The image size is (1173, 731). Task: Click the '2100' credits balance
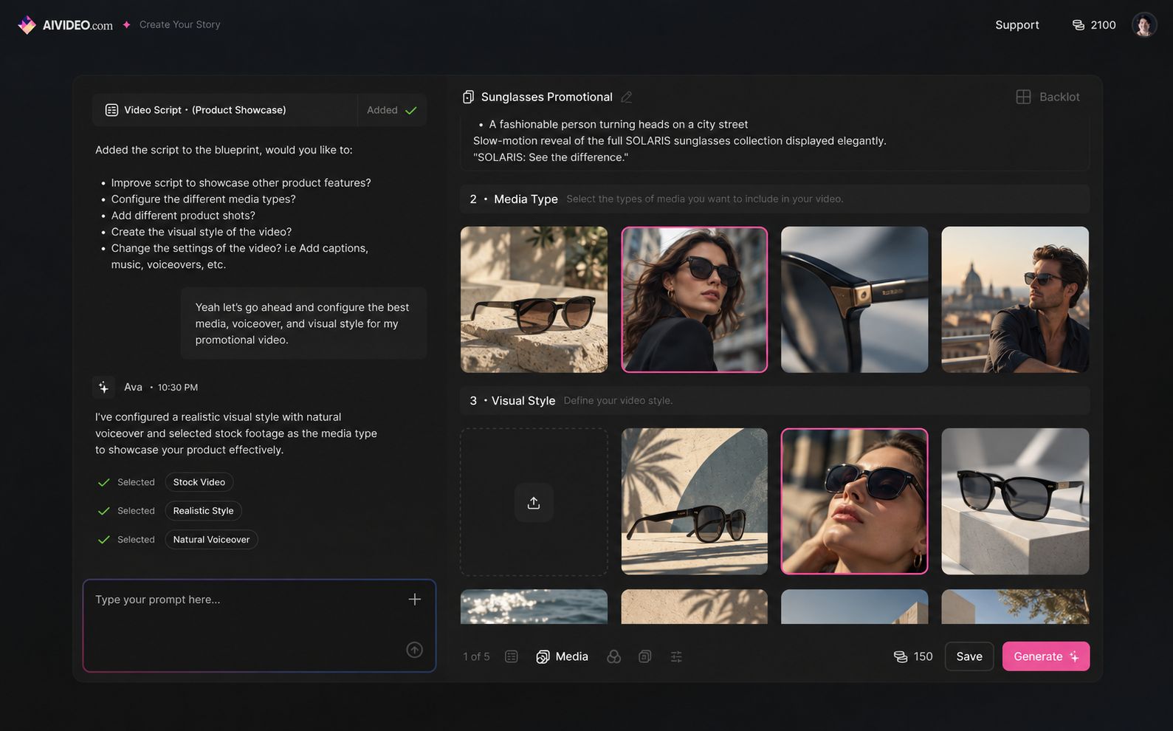pos(1103,25)
